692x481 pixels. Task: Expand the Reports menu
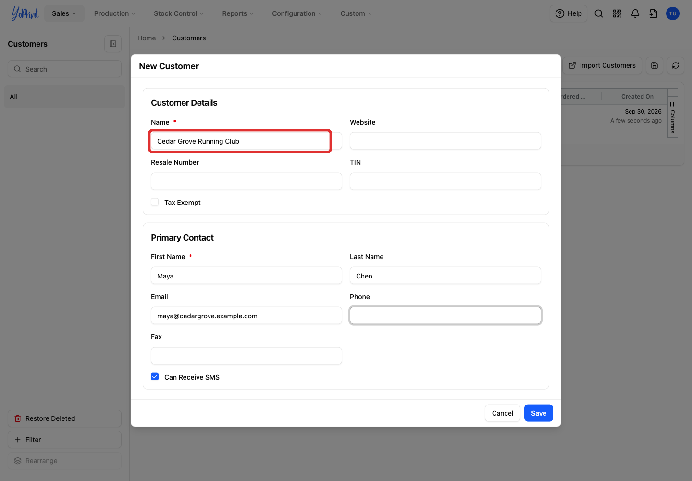238,13
